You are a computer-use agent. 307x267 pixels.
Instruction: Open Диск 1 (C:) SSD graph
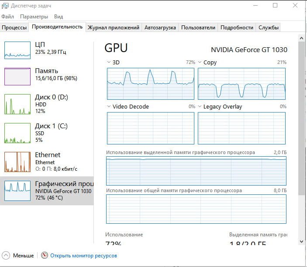(x=17, y=133)
